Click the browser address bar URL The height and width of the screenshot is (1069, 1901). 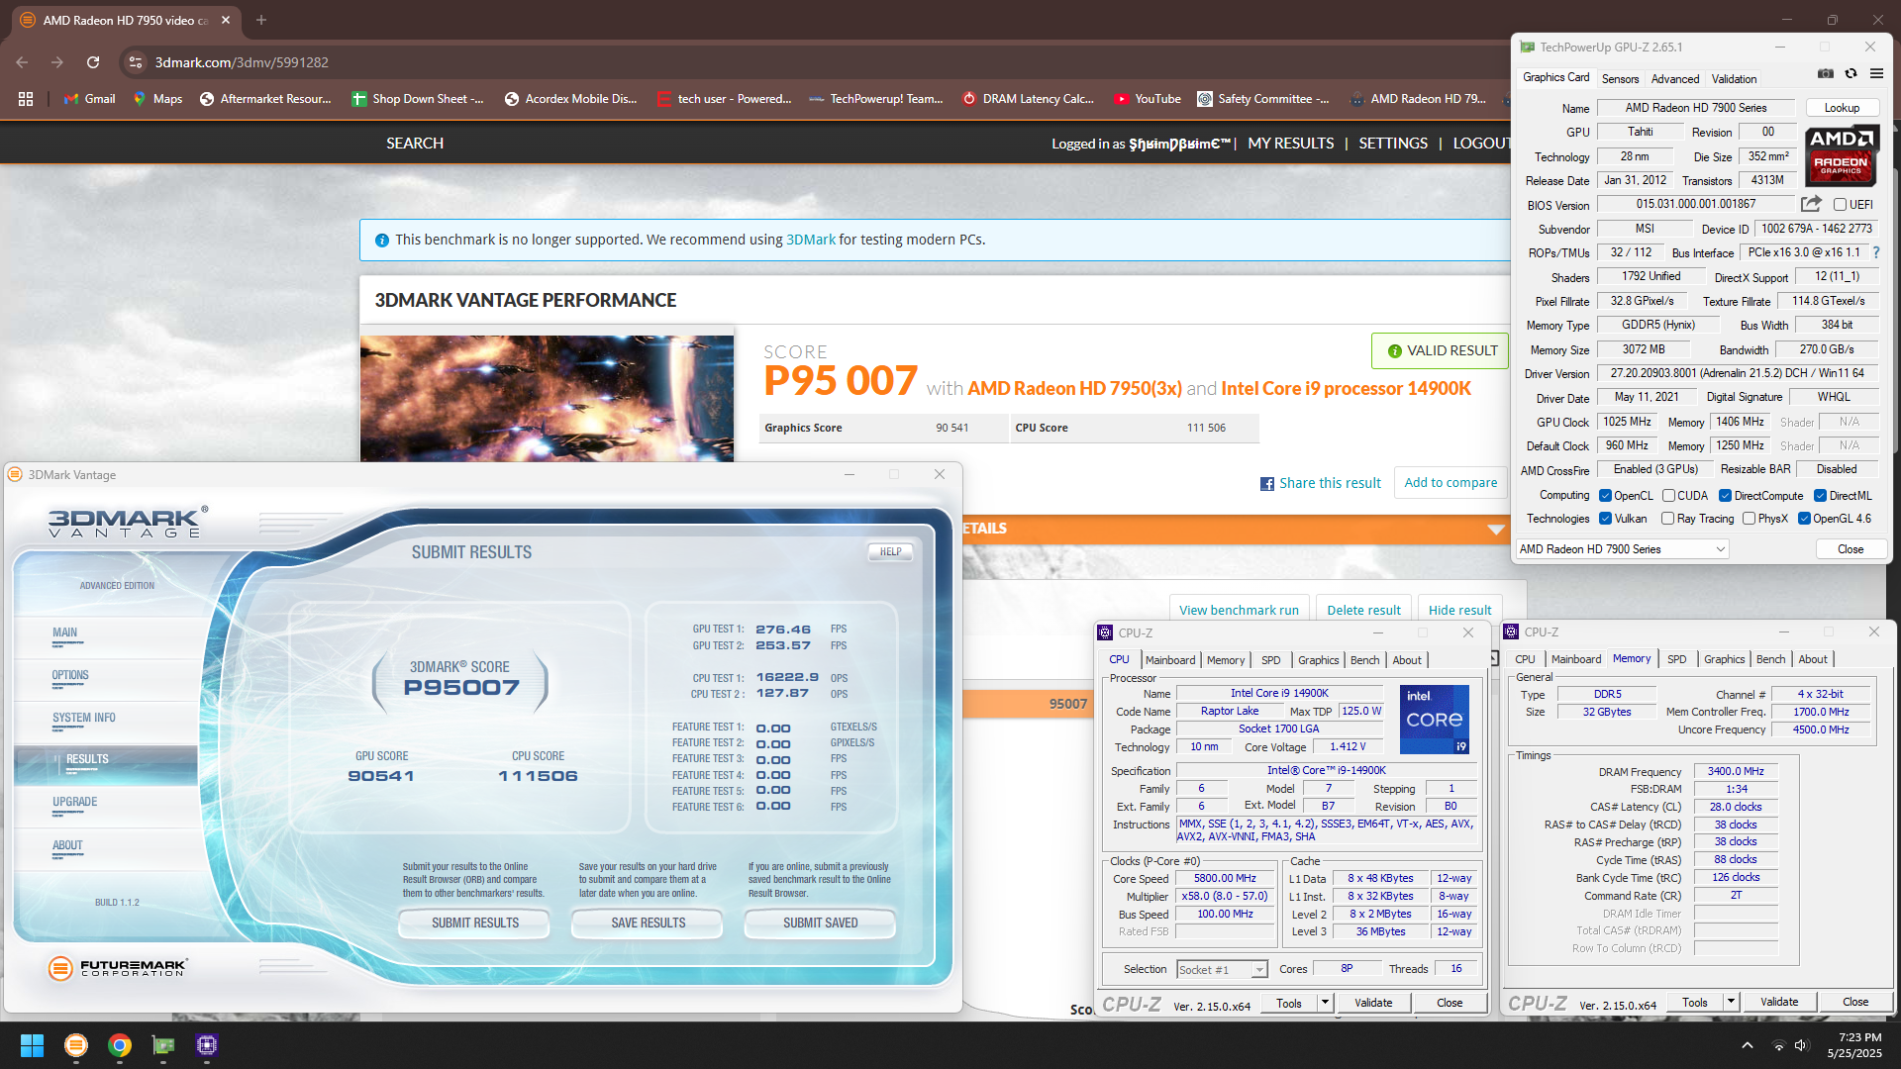(242, 62)
